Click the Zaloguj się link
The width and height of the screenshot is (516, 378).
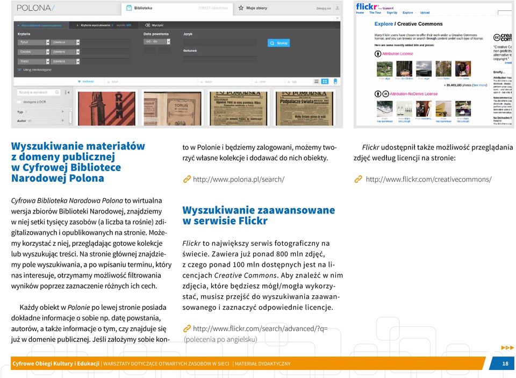[x=324, y=8]
